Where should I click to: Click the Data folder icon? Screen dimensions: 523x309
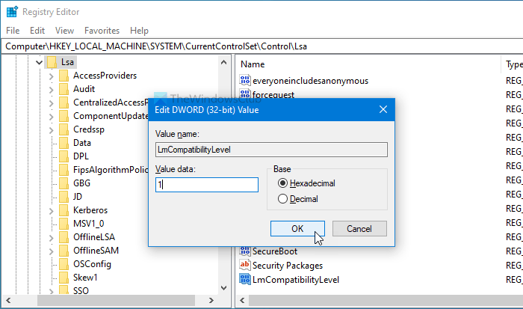click(x=64, y=143)
